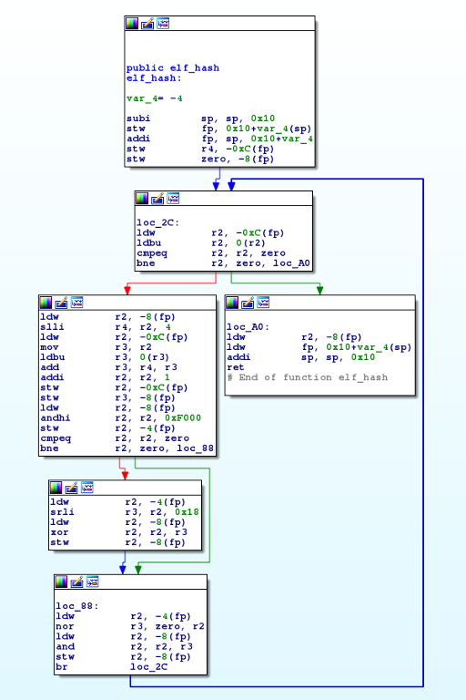Screen dimensions: 466x700
Task: Click the edit icon on loc_2C block
Action: pyautogui.click(x=157, y=198)
